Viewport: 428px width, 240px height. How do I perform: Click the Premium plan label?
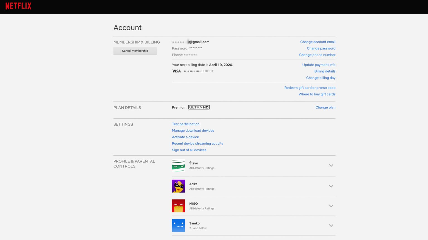pyautogui.click(x=179, y=107)
